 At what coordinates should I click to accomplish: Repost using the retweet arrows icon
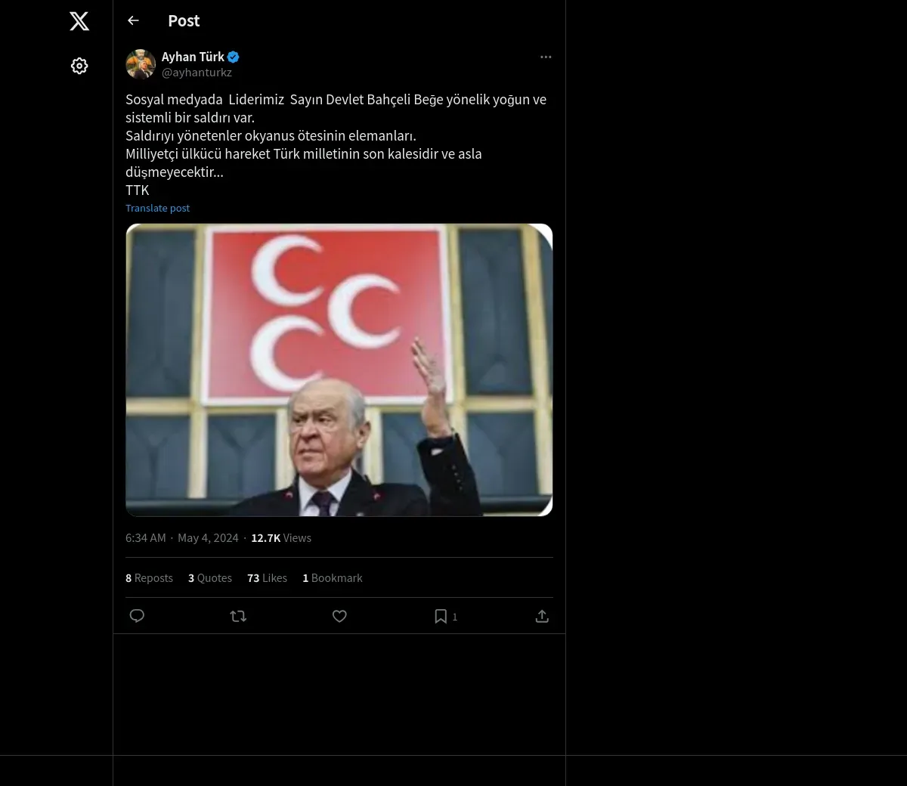[x=238, y=616]
